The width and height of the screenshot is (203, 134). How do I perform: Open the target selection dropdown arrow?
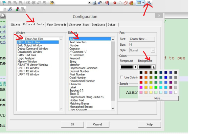tap(5, 9)
